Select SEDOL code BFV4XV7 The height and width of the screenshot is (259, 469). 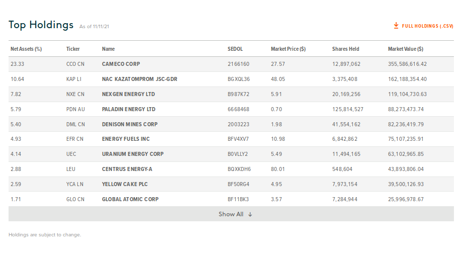pyautogui.click(x=238, y=139)
